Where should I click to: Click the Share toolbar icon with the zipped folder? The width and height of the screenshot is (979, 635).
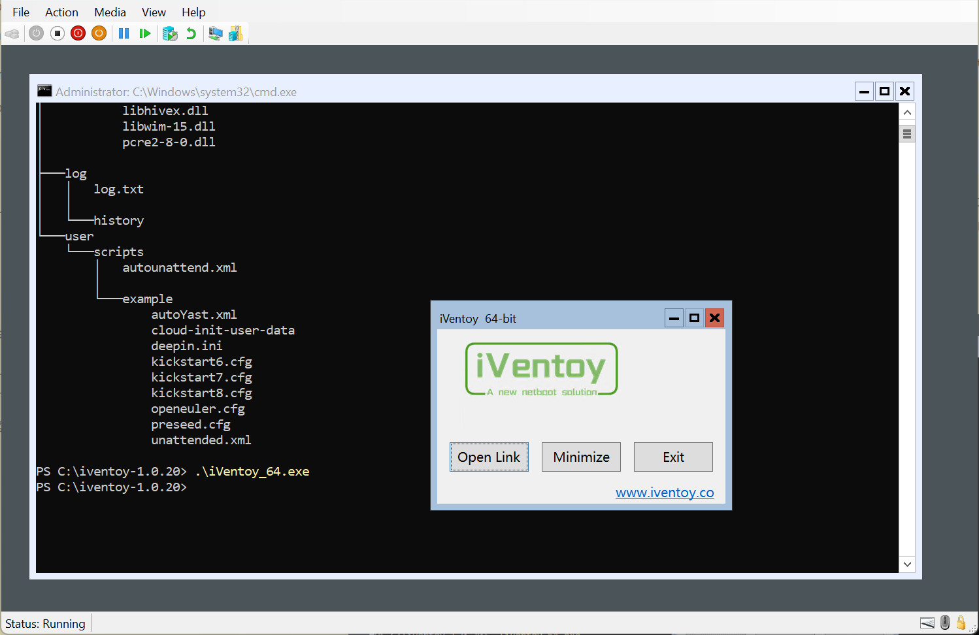click(236, 33)
